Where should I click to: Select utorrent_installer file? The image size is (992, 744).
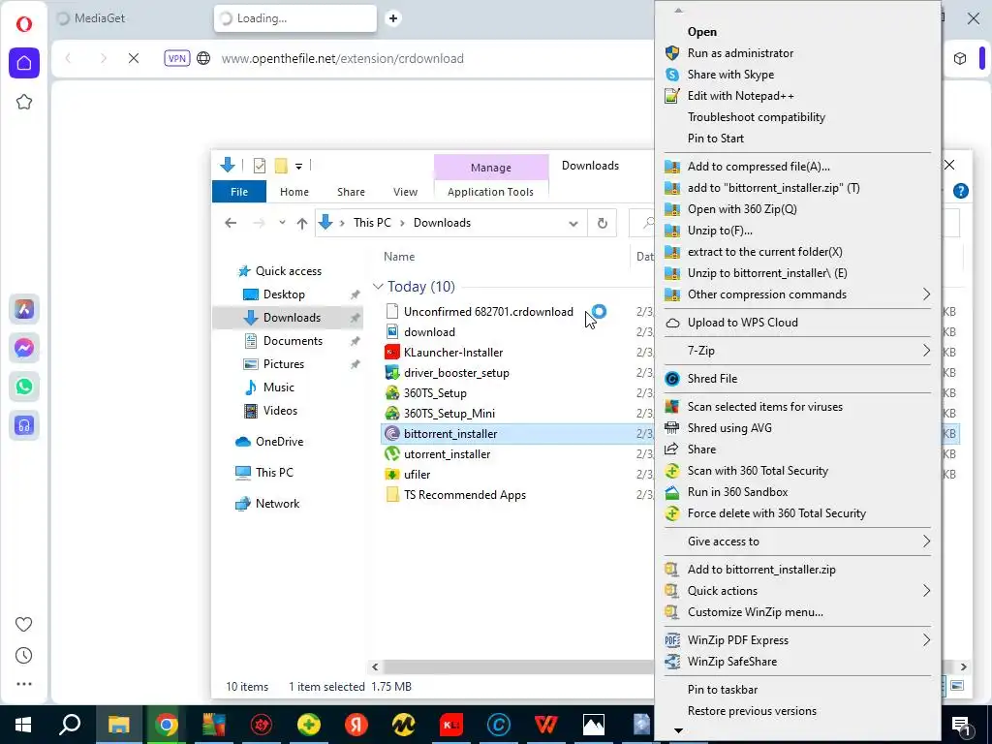point(447,454)
